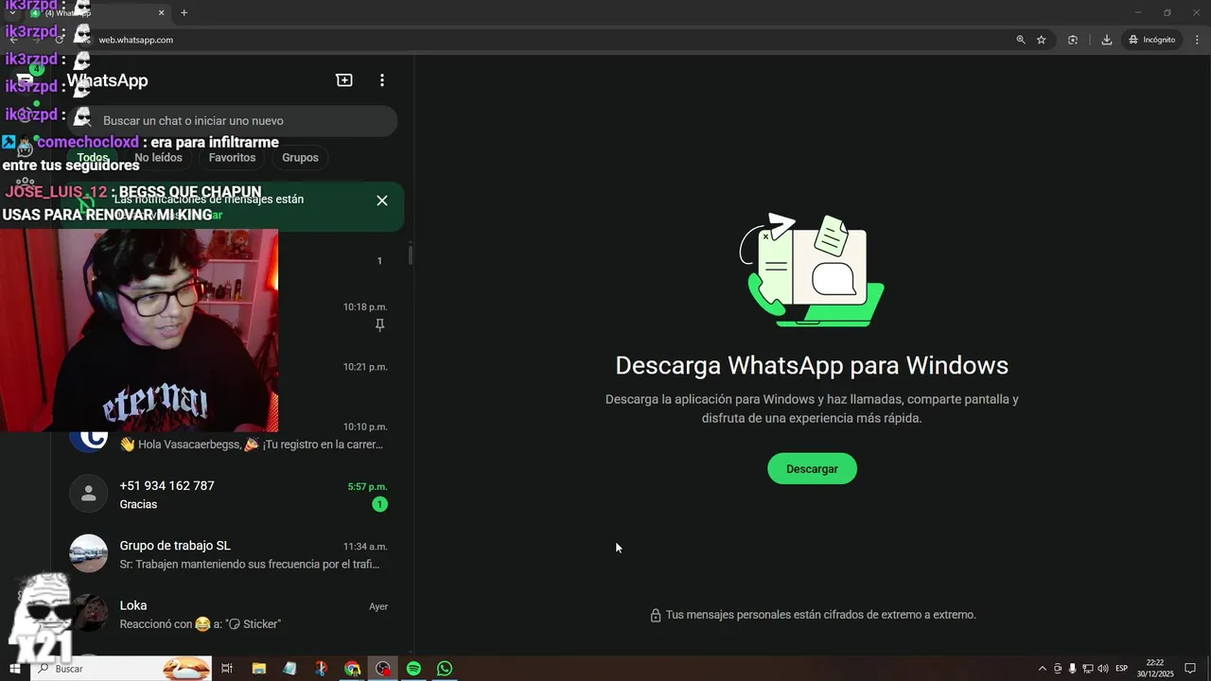The width and height of the screenshot is (1211, 681).
Task: Dismiss the notifications banner with the X
Action: 382,201
